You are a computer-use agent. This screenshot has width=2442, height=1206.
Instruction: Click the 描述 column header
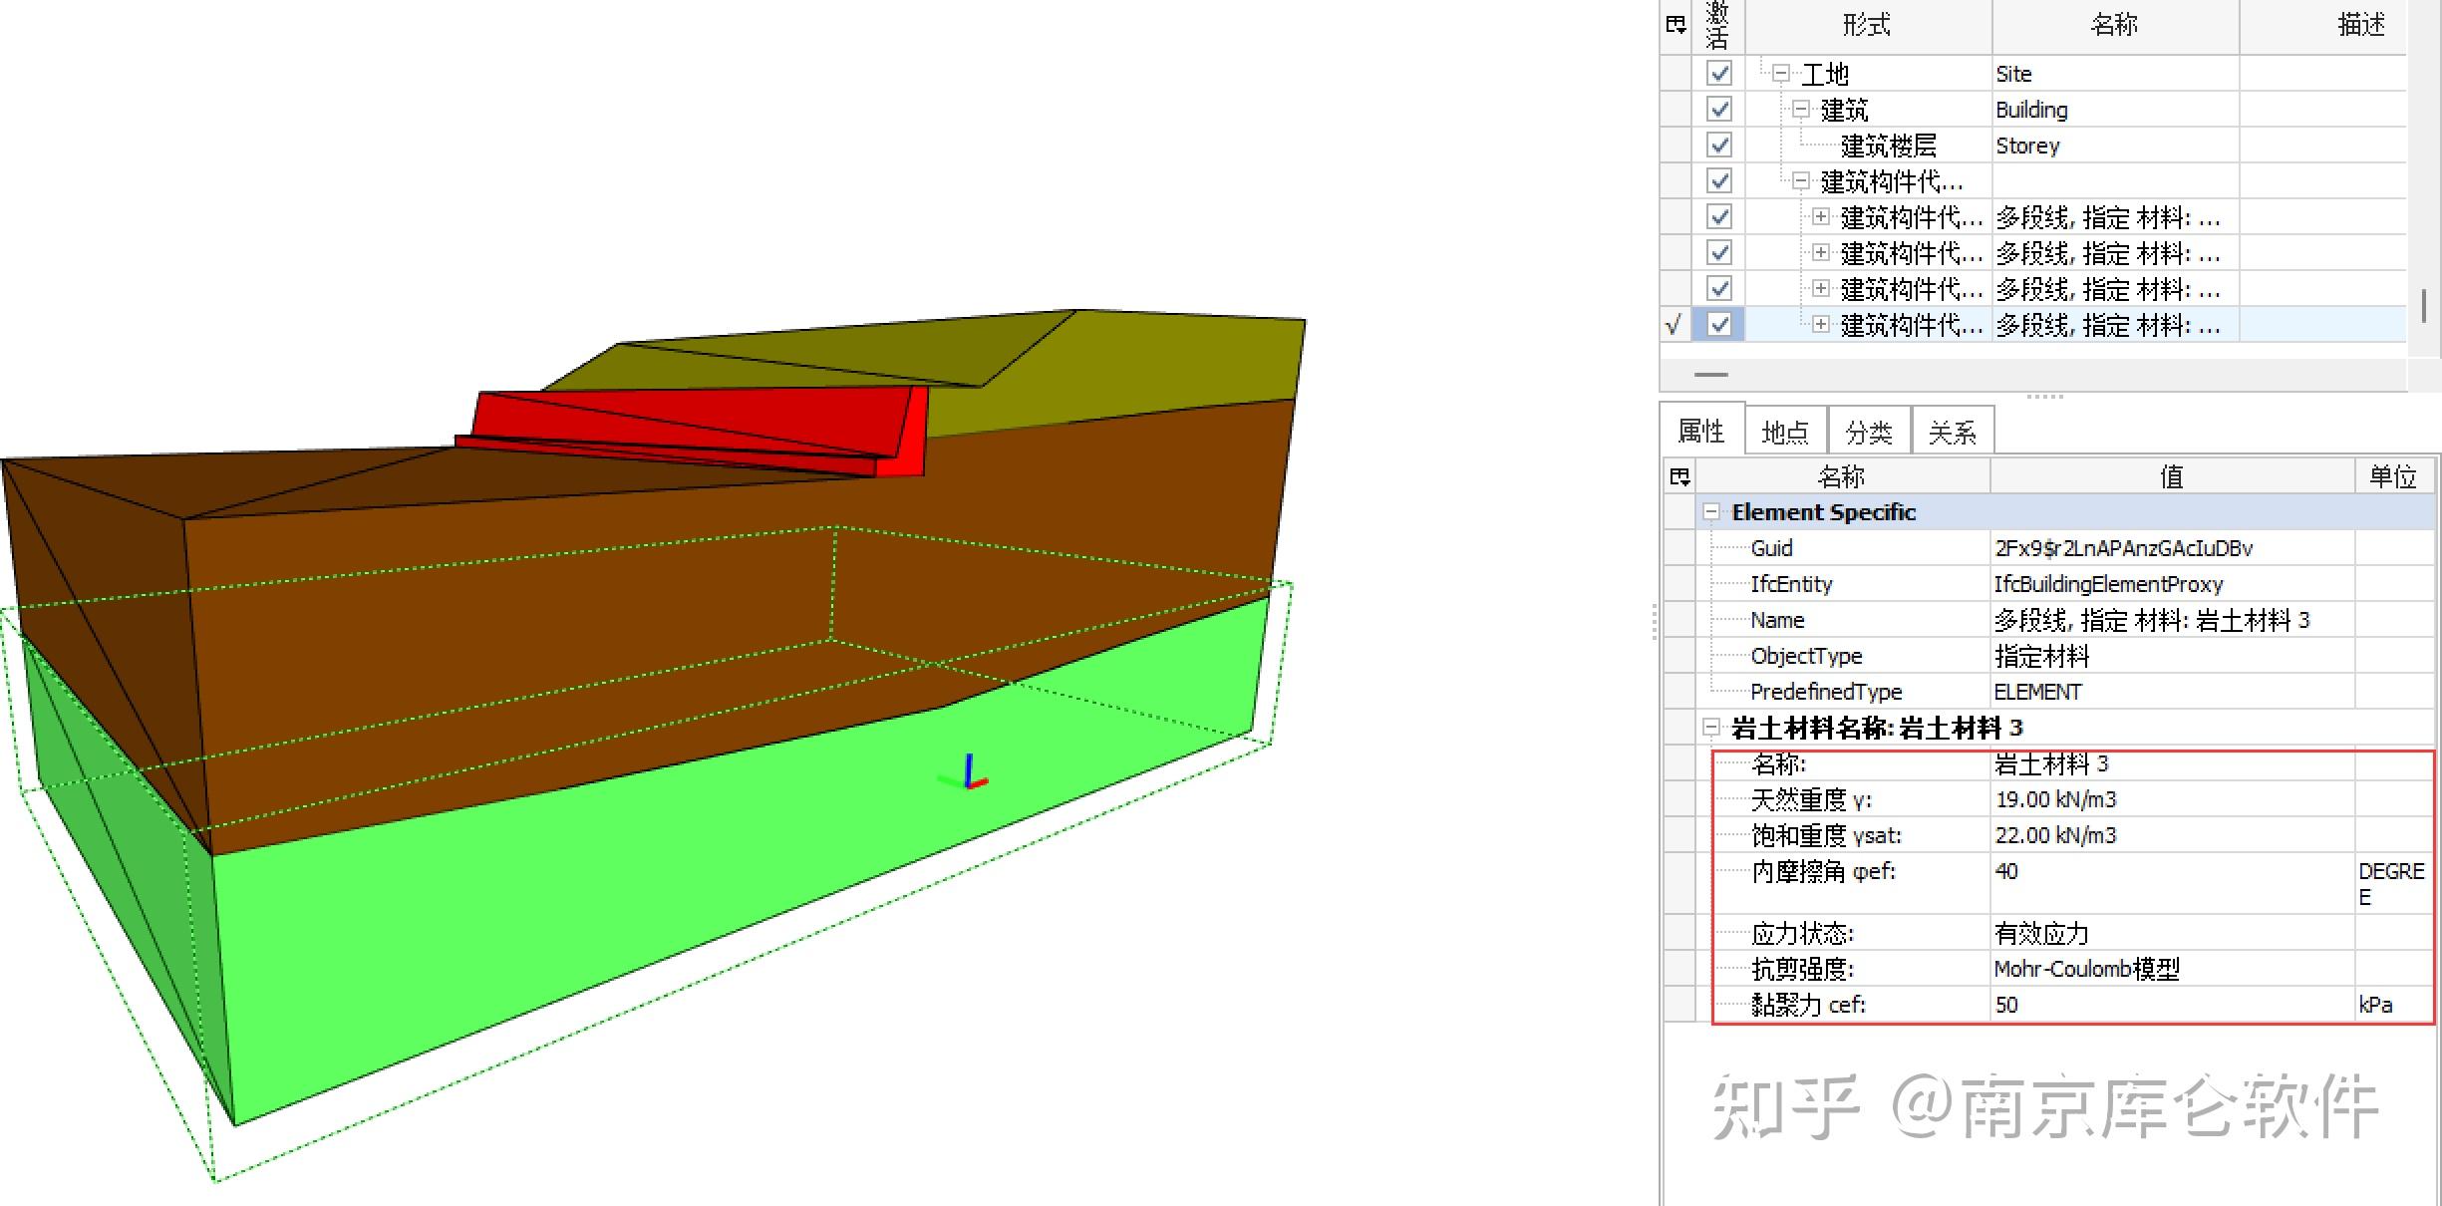2361,25
